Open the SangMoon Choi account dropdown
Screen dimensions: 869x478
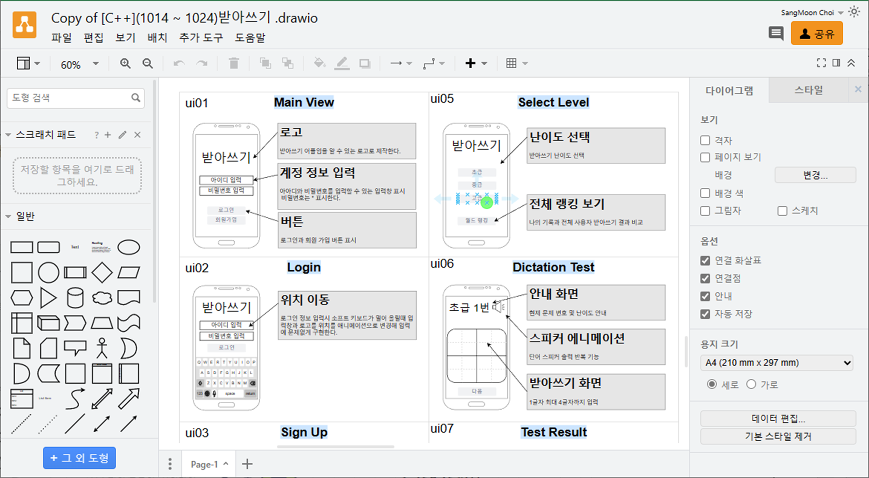812,12
